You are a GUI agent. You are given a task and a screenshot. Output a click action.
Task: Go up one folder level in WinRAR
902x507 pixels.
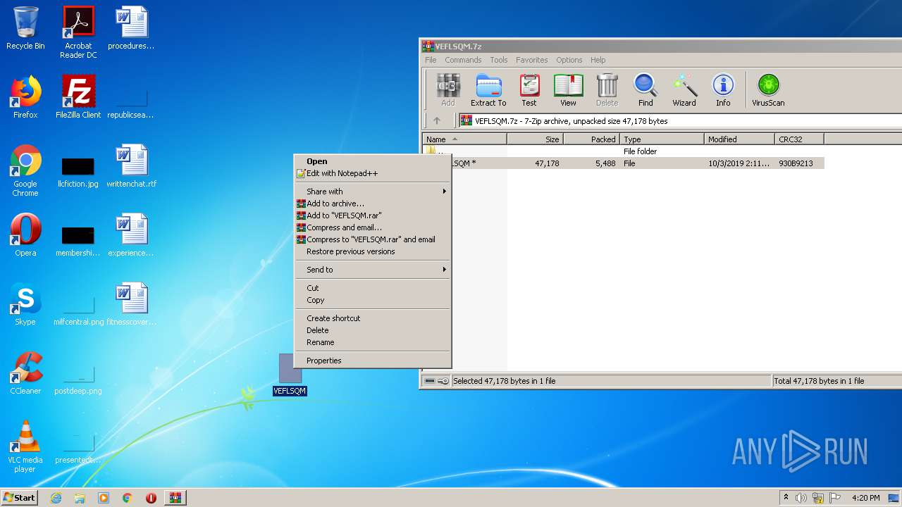[x=437, y=121]
